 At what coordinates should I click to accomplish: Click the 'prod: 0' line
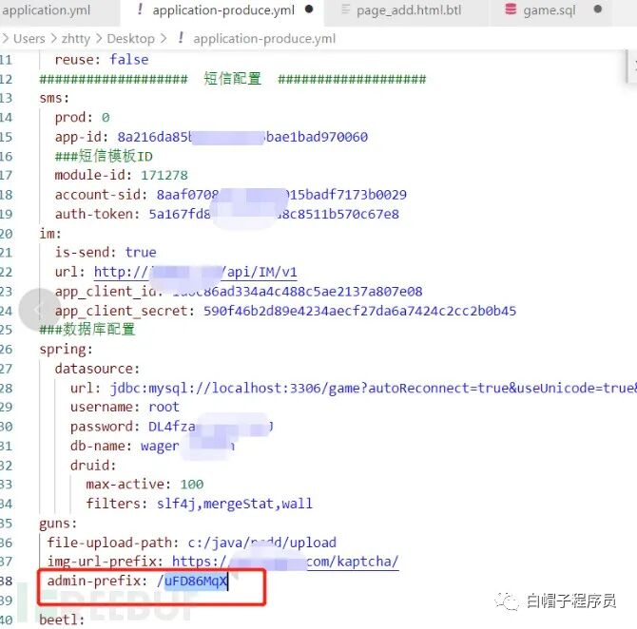pos(83,118)
